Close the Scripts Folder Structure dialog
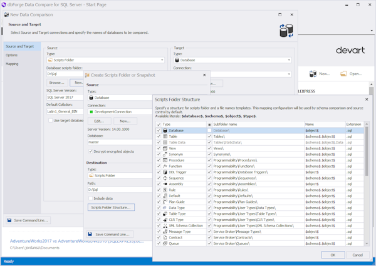Screen dimensions: 376x266 367,100
